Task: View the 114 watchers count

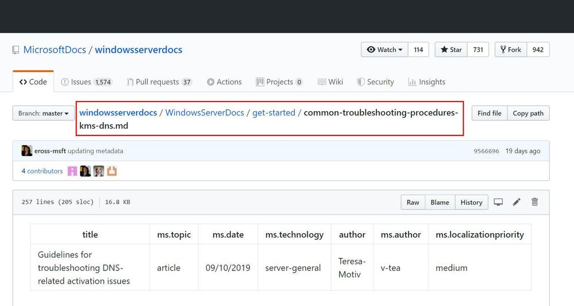Action: point(418,50)
